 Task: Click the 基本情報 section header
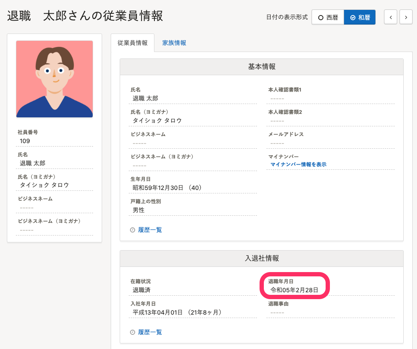(x=262, y=67)
